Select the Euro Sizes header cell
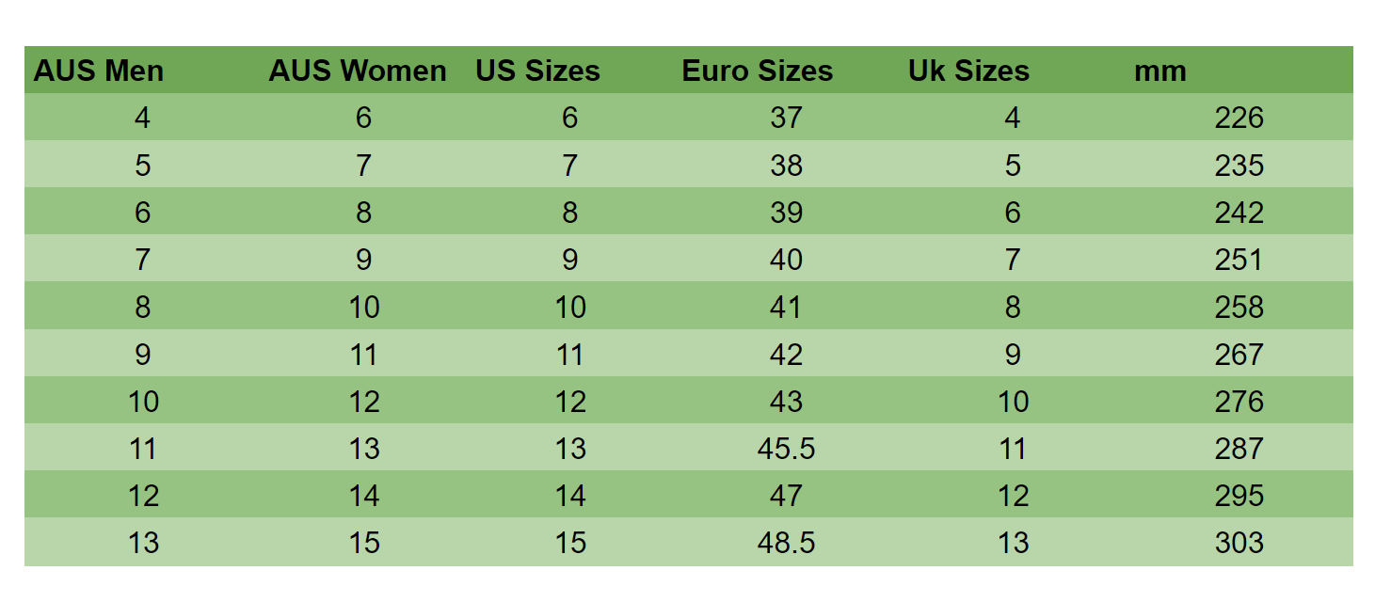Screen dimensions: 1391x602 [x=758, y=71]
